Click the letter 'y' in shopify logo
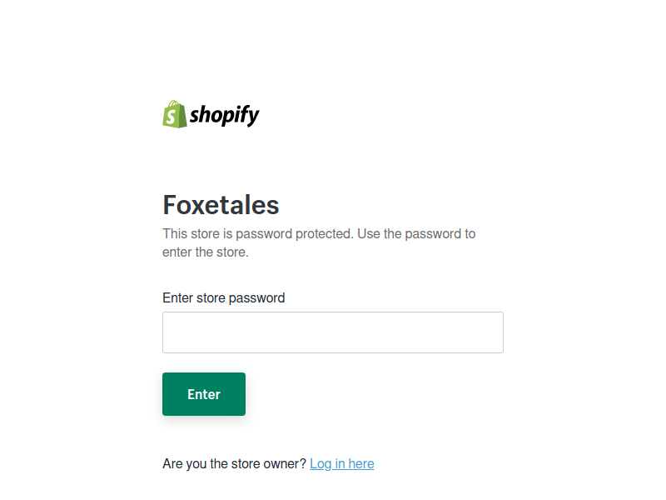This screenshot has width=666, height=500. [x=254, y=117]
